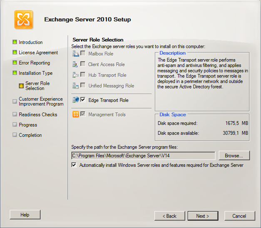Image resolution: width=261 pixels, height=228 pixels.
Task: Check the Hub Transport Role checkbox
Action: [83, 74]
